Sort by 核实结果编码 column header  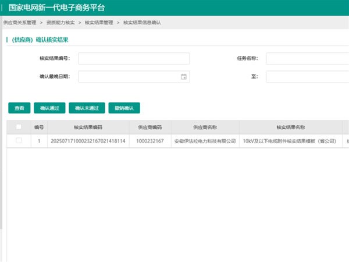88,127
